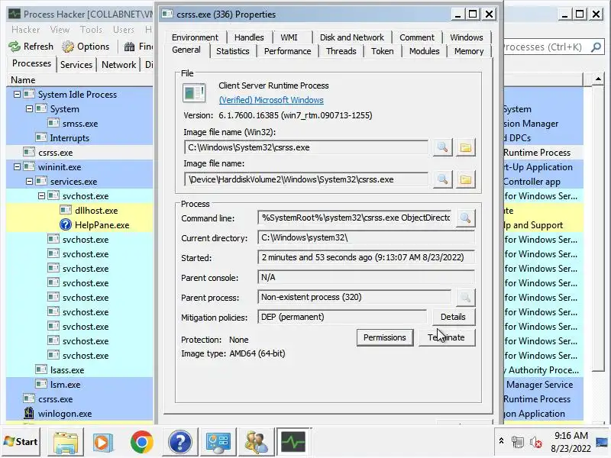Collapse the System tree node
The image size is (611, 458).
pos(29,108)
